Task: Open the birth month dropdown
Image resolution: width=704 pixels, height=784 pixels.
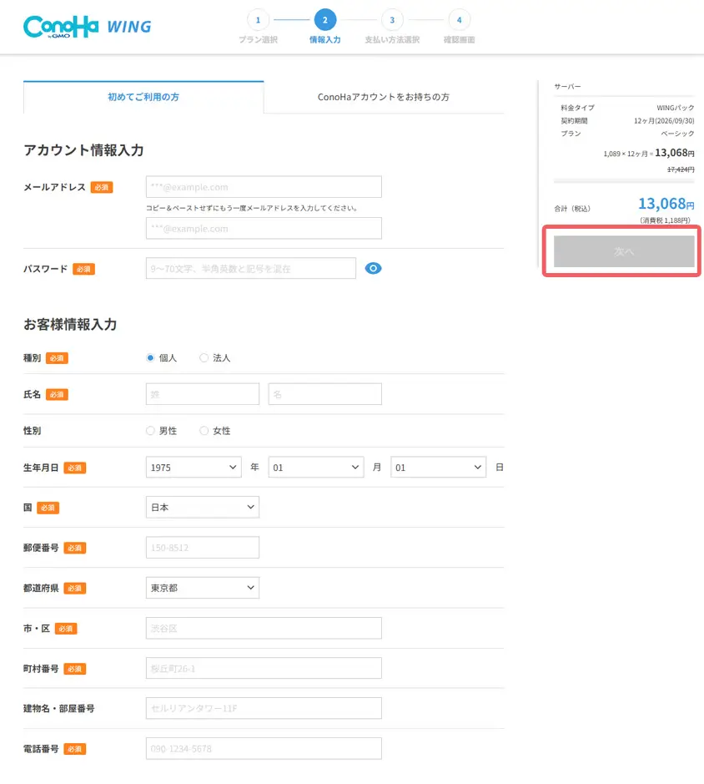Action: click(315, 468)
